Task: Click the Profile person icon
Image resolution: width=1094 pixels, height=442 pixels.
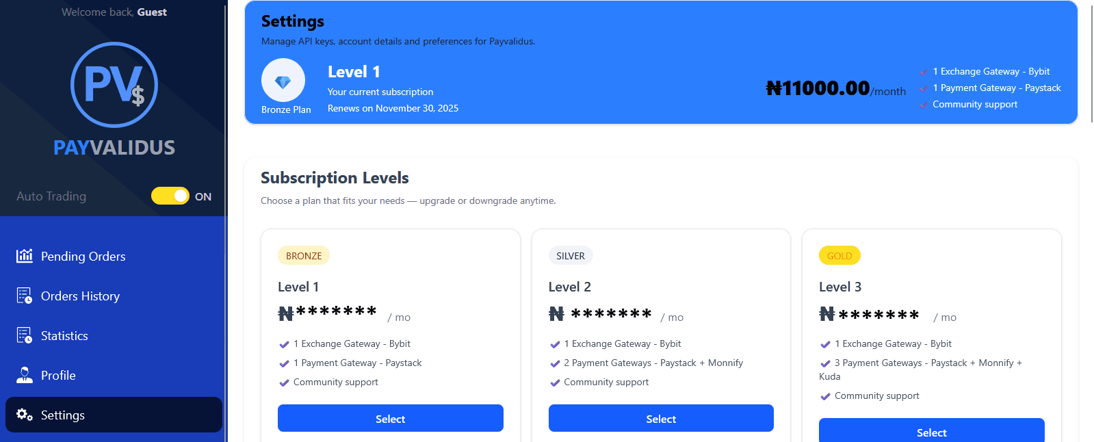Action: [x=25, y=375]
